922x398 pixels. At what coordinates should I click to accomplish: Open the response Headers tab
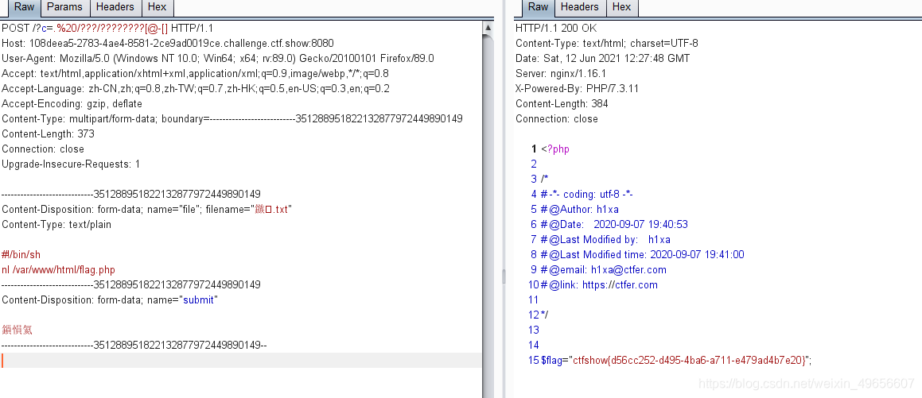pos(579,8)
